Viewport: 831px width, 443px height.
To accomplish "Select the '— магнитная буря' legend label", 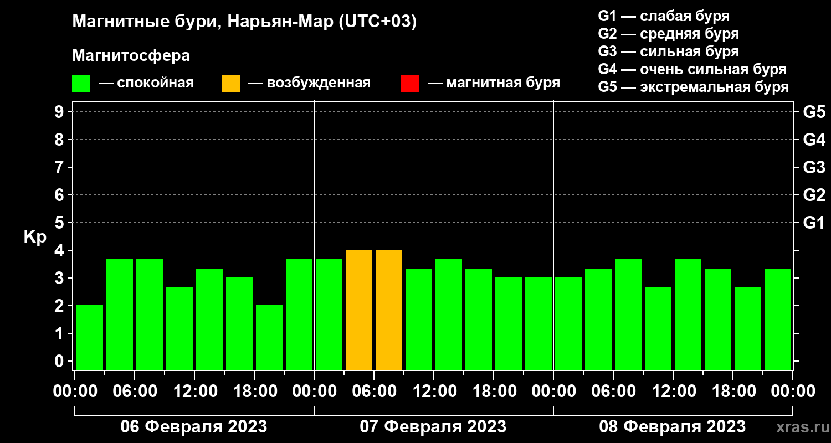I will click(494, 83).
